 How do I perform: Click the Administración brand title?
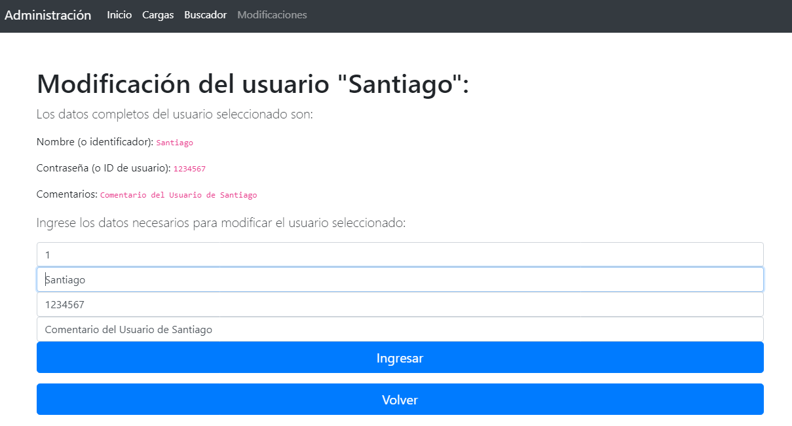[x=47, y=14]
